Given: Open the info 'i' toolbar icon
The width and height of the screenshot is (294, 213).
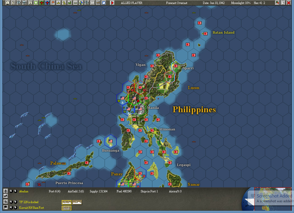Looking at the screenshot, I should click(x=30, y=3).
